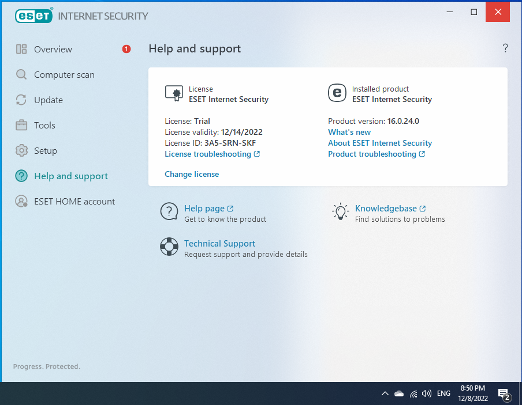The height and width of the screenshot is (405, 522).
Task: Click the Change license link
Action: click(x=192, y=174)
